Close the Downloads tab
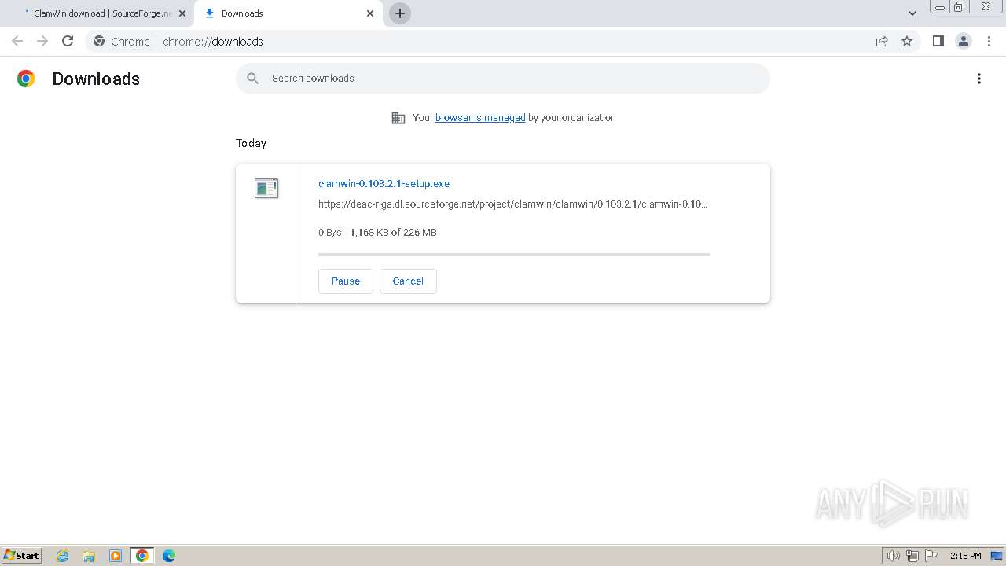Screen dimensions: 1006x566 pos(370,13)
